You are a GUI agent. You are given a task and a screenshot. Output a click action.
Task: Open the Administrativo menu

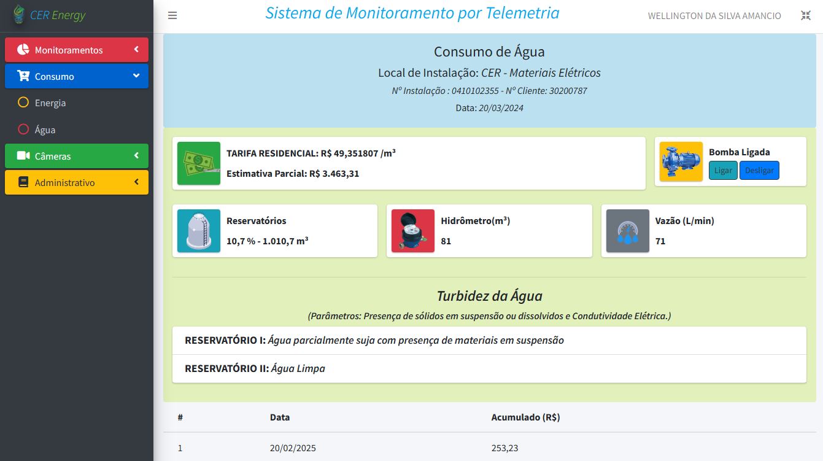(77, 182)
